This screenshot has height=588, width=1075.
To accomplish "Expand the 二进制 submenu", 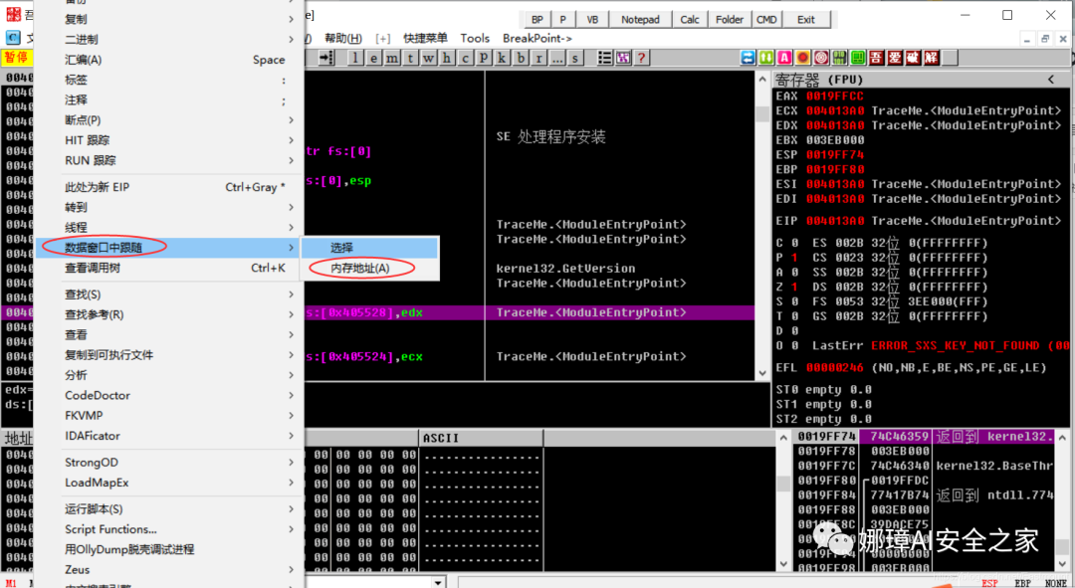I will click(292, 39).
